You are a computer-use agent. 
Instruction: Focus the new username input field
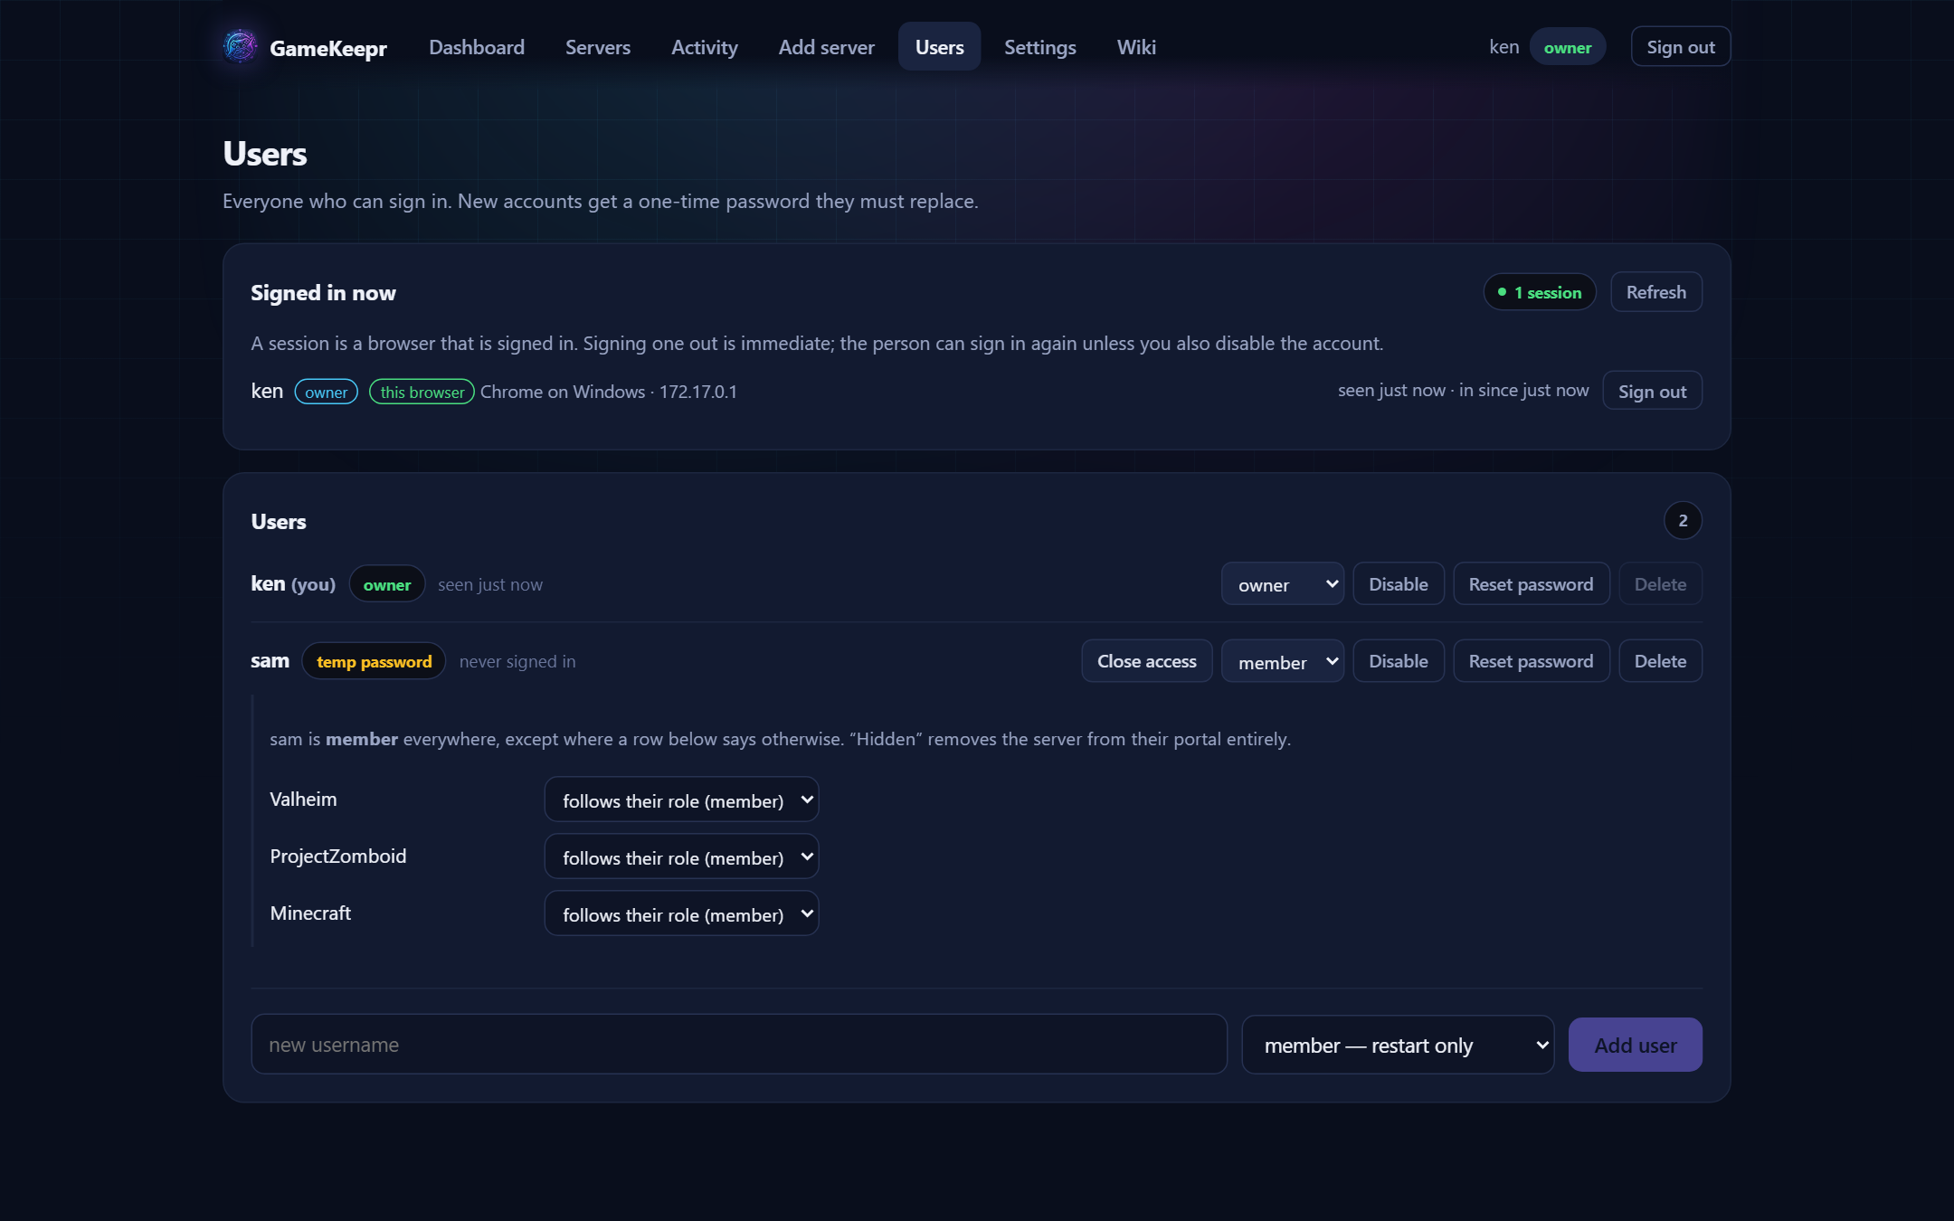point(738,1045)
